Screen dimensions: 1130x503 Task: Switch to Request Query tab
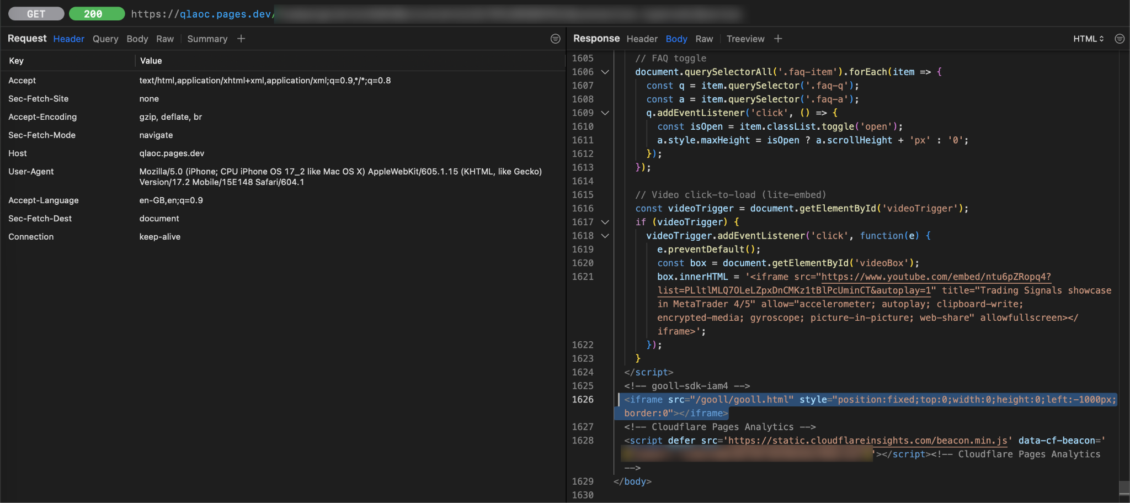tap(105, 39)
